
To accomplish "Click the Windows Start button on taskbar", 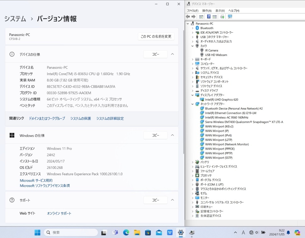I will pos(37,232).
